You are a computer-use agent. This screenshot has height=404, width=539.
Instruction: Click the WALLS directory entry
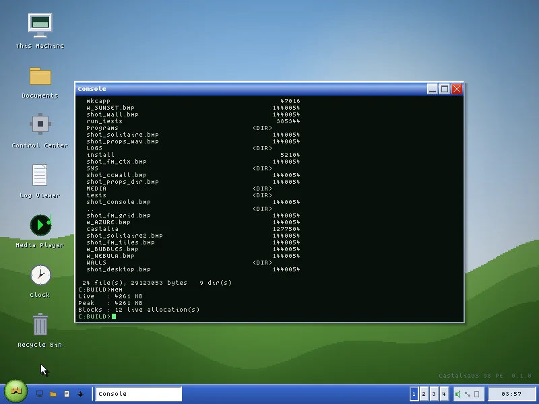click(x=96, y=263)
